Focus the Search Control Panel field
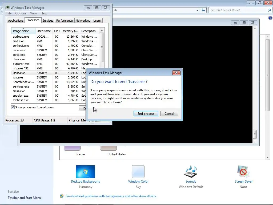 coord(238,10)
